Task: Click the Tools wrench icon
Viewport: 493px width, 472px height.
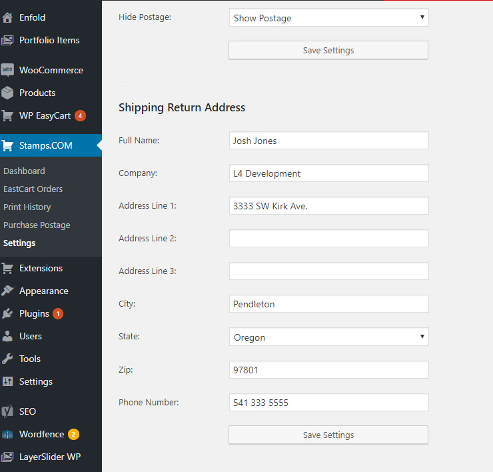Action: (x=7, y=359)
